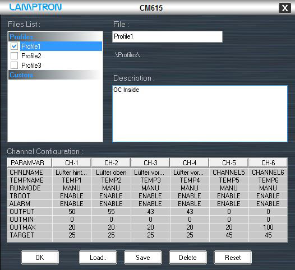Open the Load.. dialog button
The height and width of the screenshot is (270, 295).
[x=98, y=258]
